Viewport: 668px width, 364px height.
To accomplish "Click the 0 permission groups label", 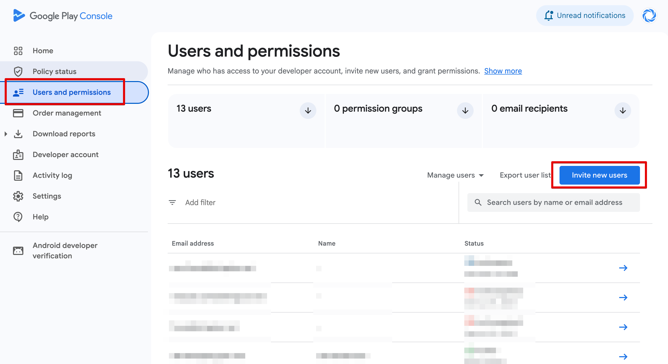I will pos(378,109).
